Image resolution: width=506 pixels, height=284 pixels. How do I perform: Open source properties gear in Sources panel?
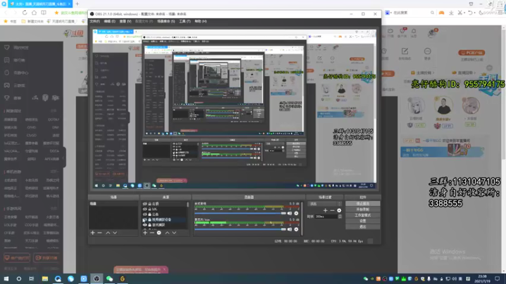click(x=159, y=232)
